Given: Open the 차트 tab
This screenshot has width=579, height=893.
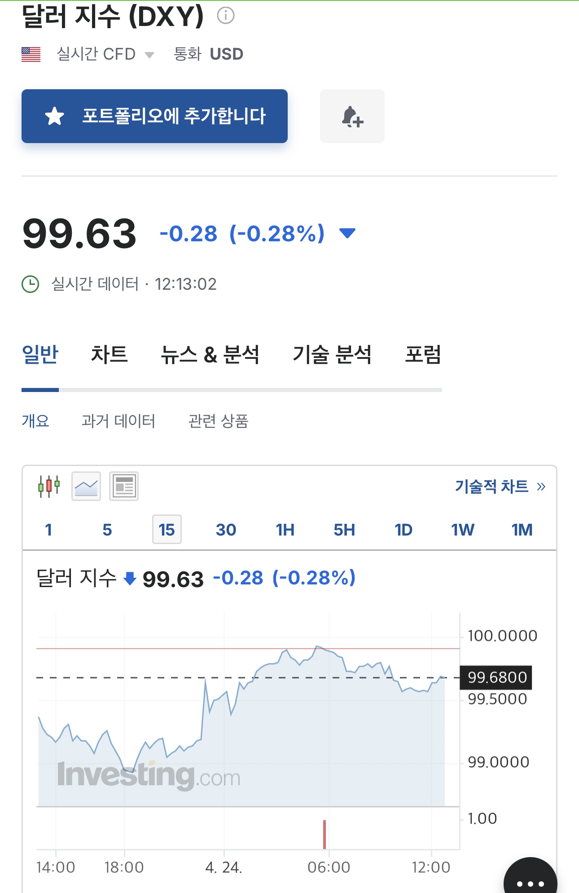Looking at the screenshot, I should point(110,354).
